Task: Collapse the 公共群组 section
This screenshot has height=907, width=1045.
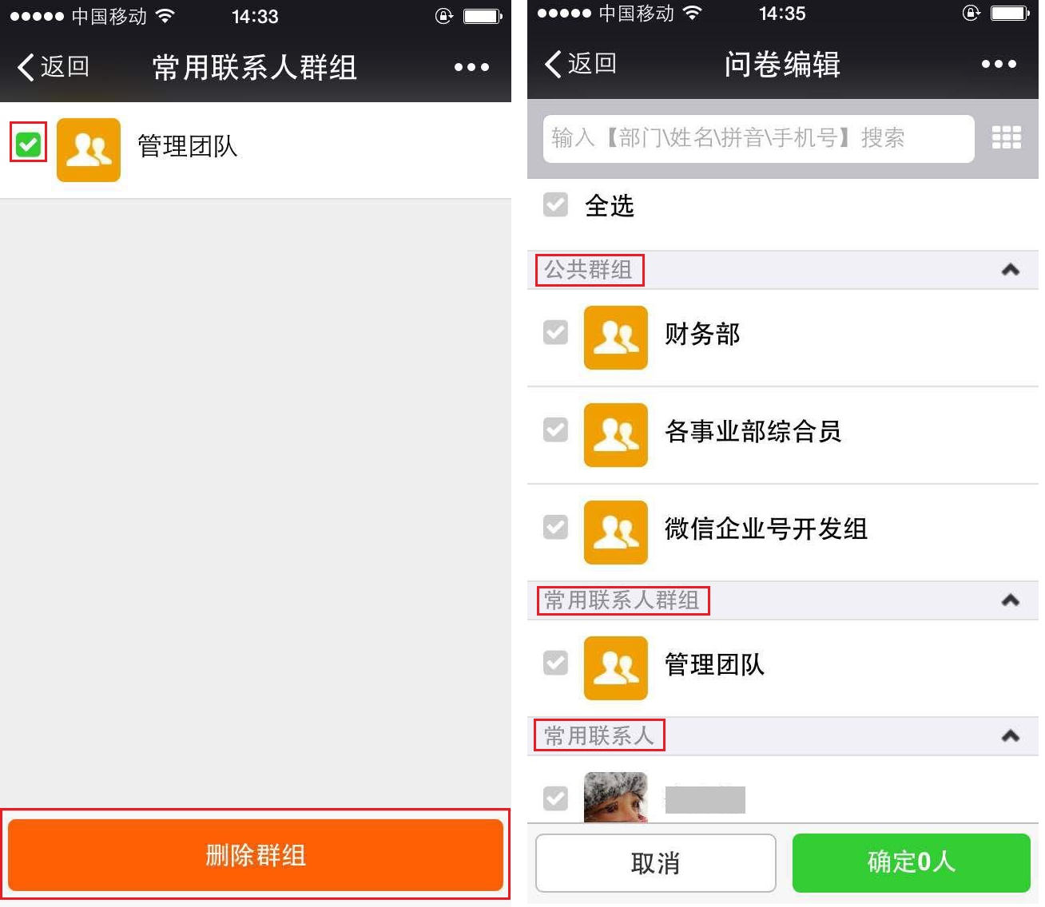Action: coord(1010,269)
